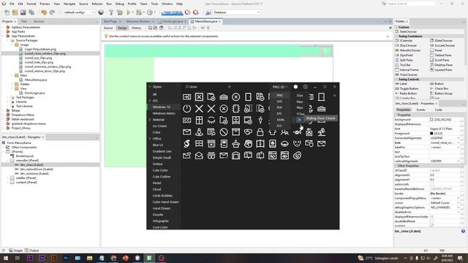Switch to the FormLogin.java tab
This screenshot has height=263, width=468.
pos(173,21)
